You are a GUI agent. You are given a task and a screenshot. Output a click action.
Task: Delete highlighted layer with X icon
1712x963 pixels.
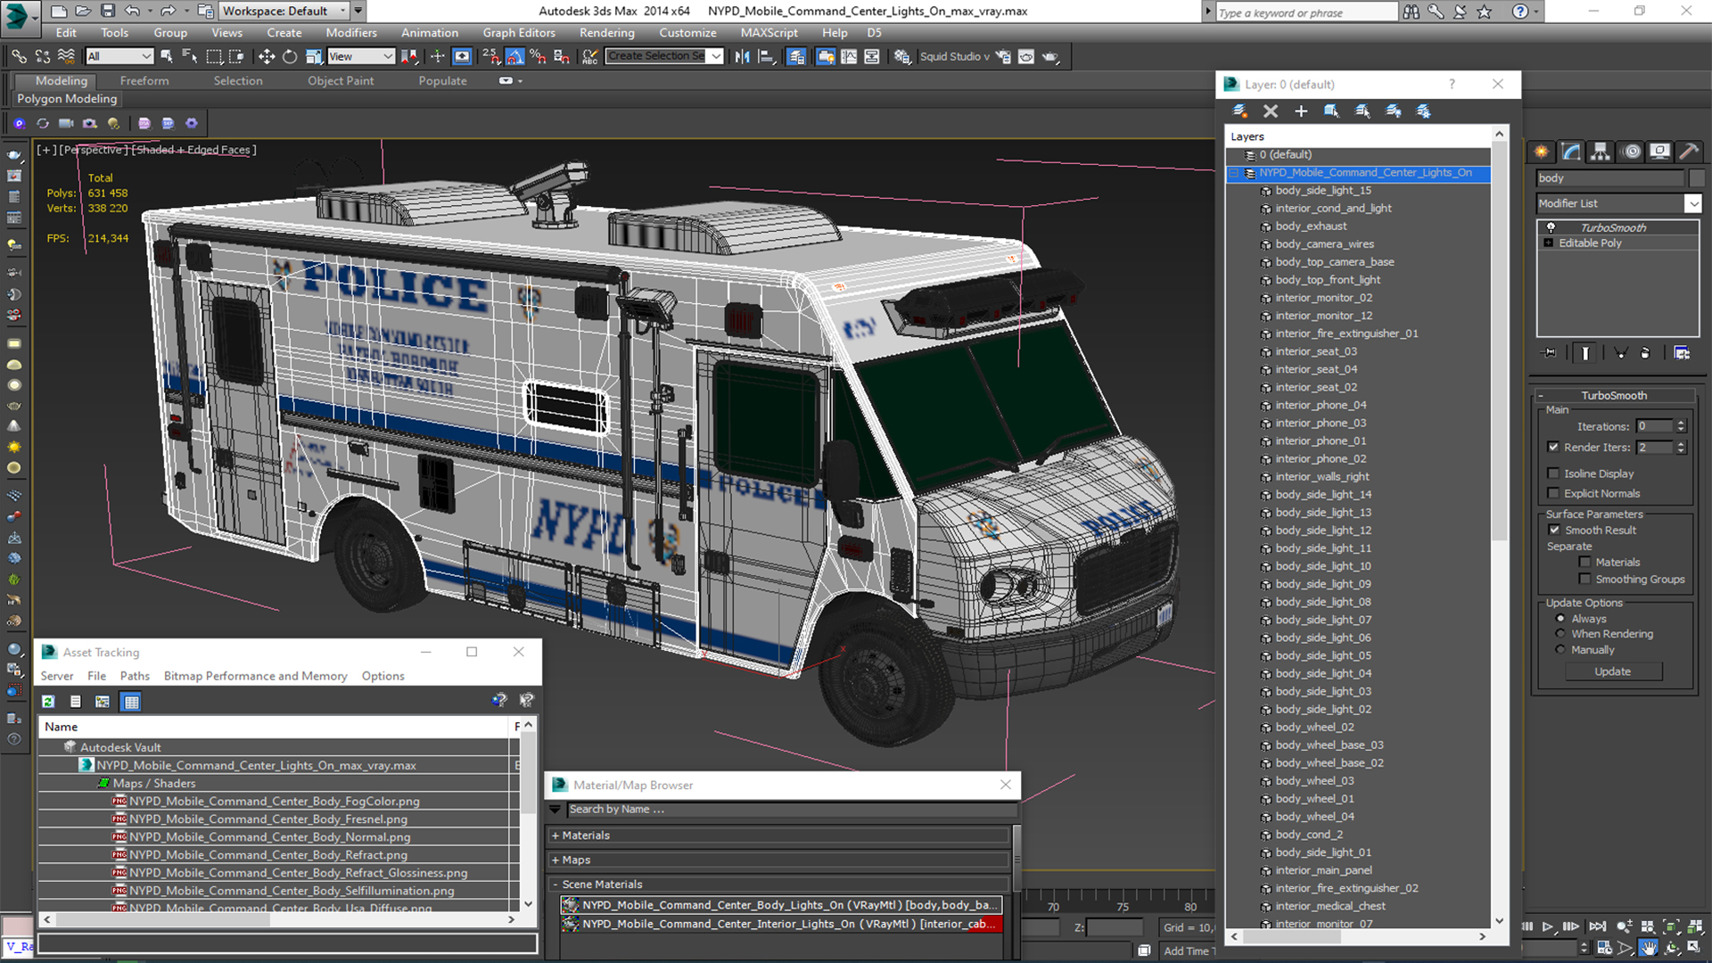click(x=1271, y=111)
